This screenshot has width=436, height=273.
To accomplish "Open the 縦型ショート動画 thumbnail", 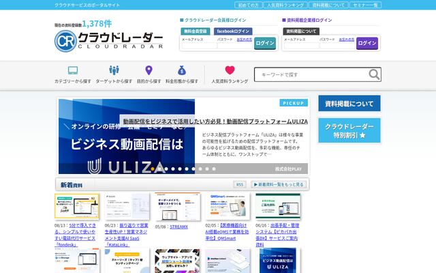I will (x=177, y=261).
